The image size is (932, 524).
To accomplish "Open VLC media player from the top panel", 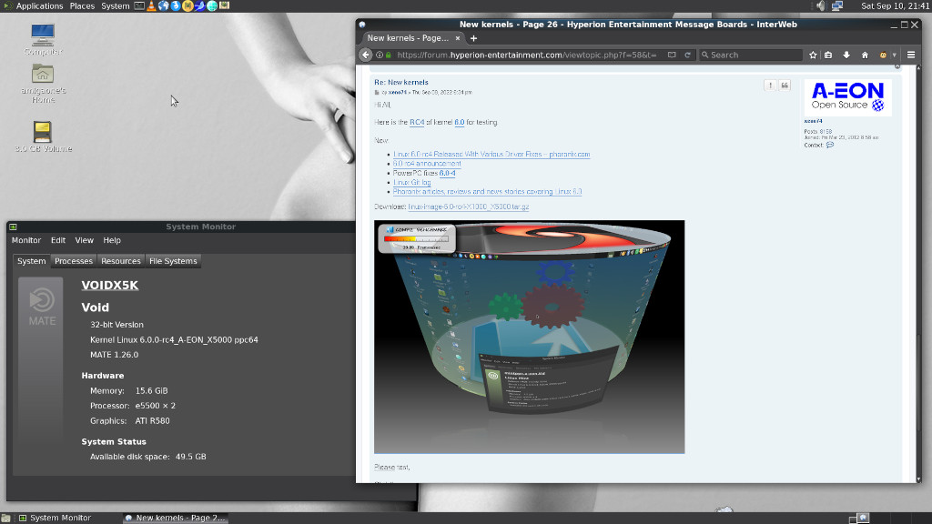I will tap(152, 6).
